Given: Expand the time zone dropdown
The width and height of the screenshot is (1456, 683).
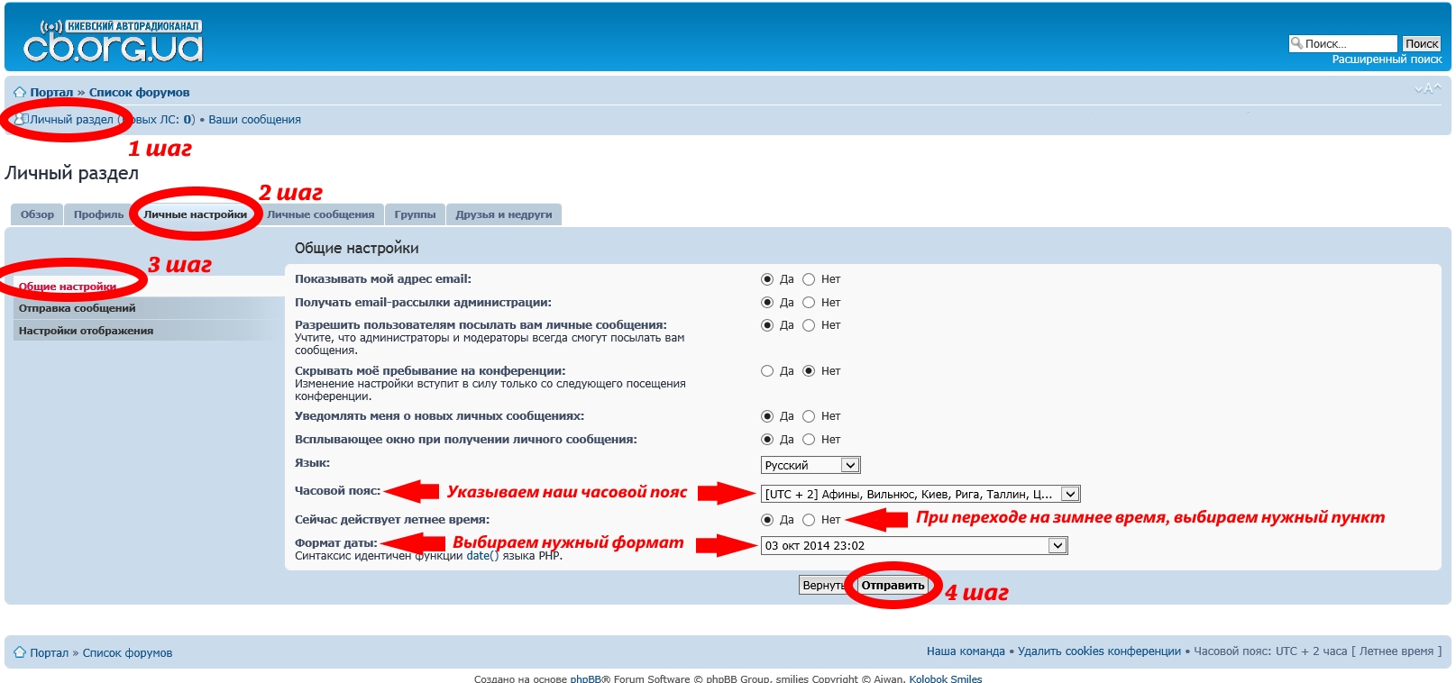Looking at the screenshot, I should point(920,494).
